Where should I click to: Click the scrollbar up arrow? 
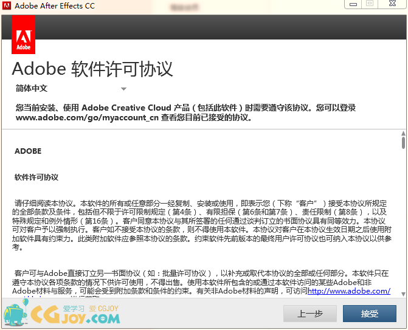(x=403, y=134)
